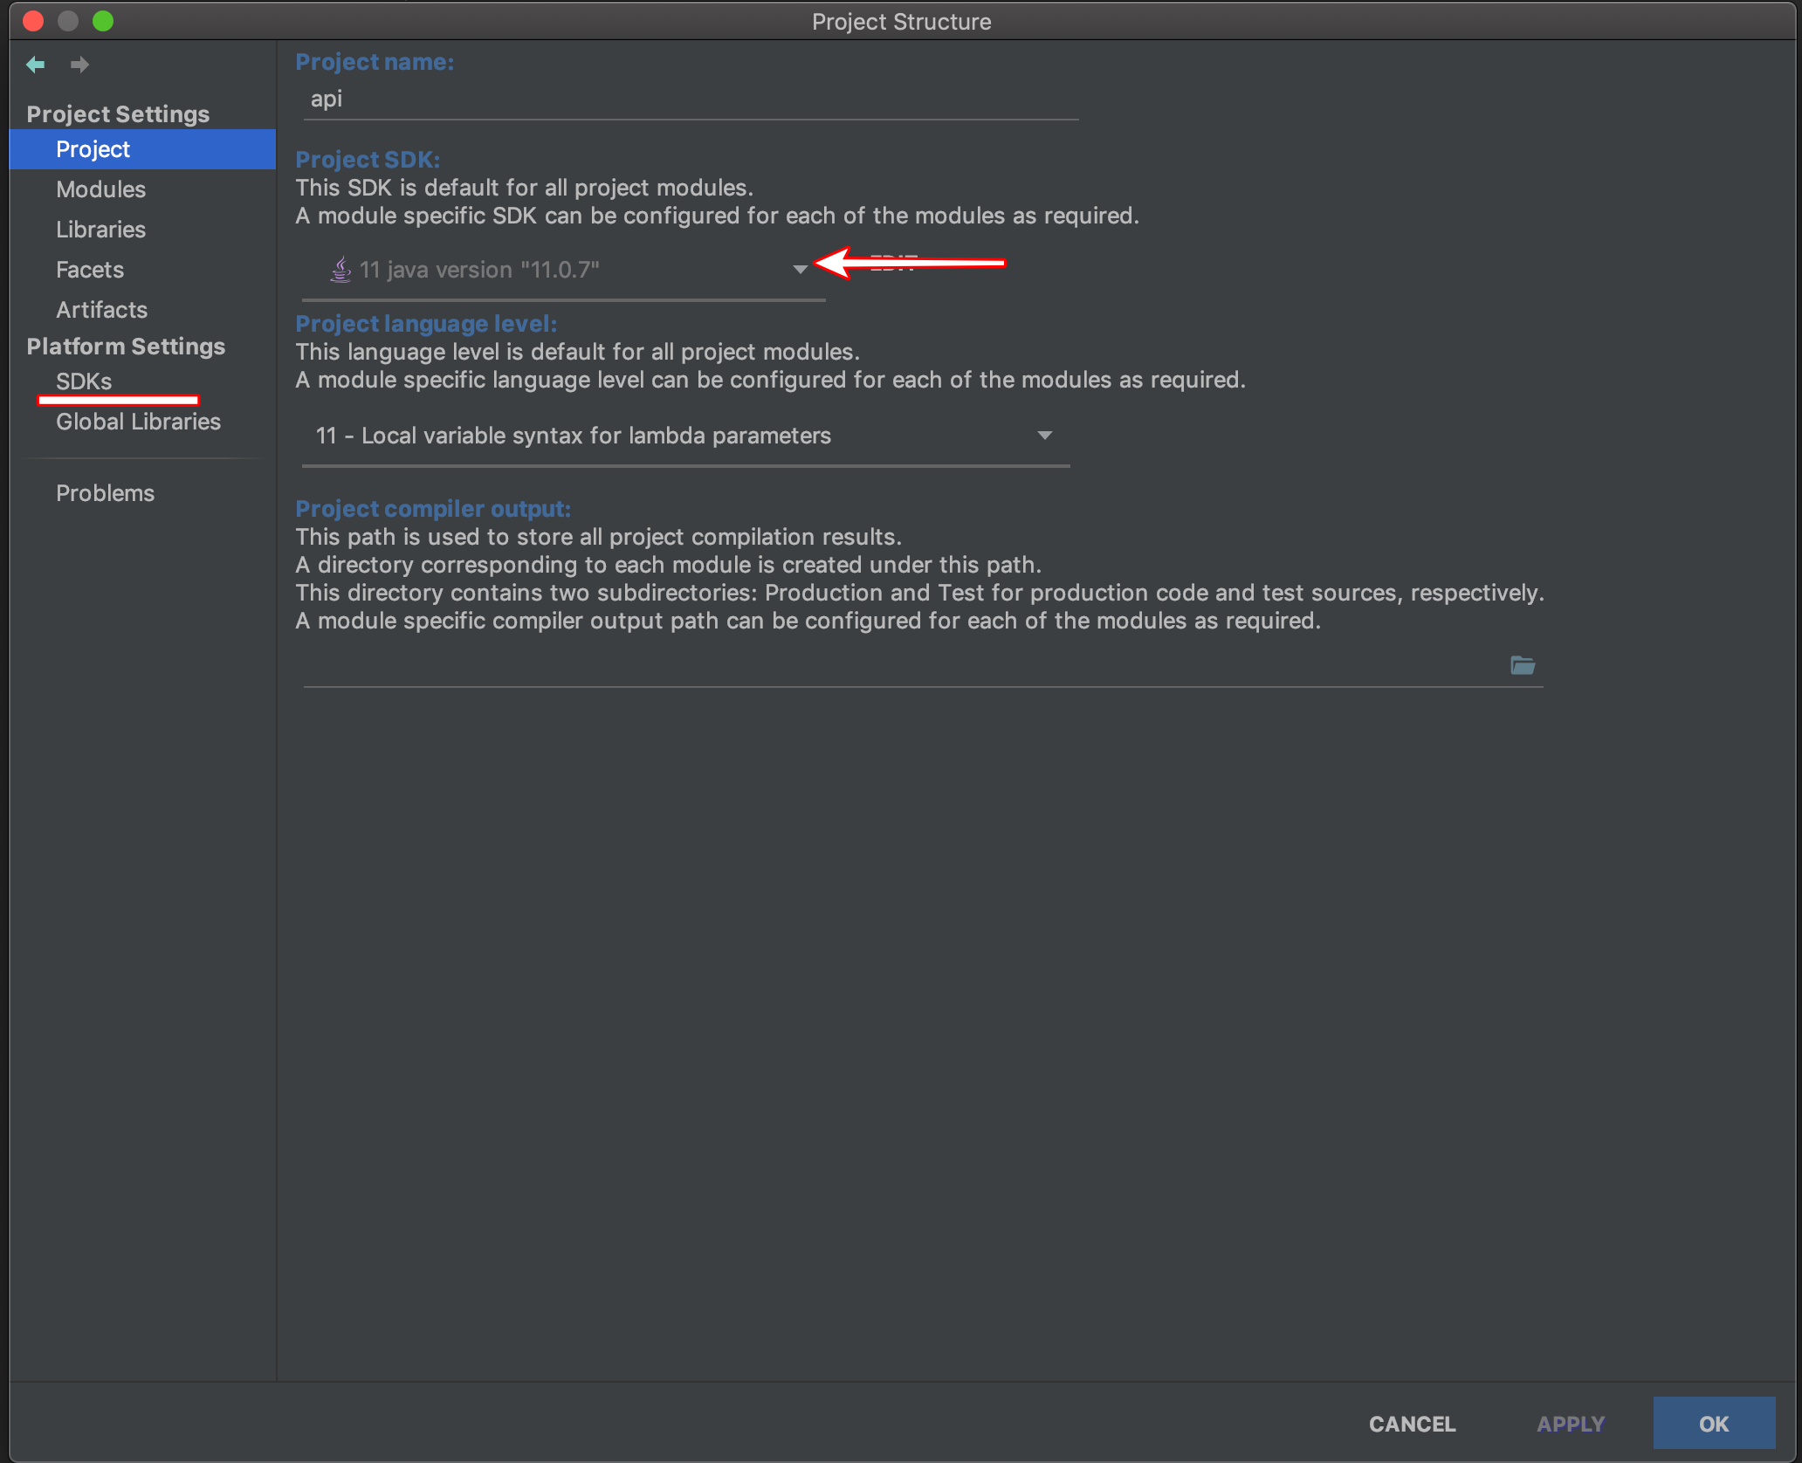Open SDKs under Platform Settings

click(84, 381)
